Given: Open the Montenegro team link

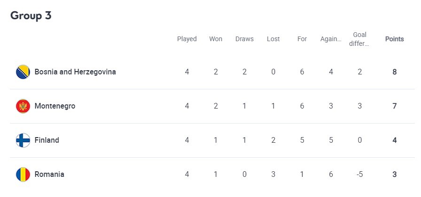Looking at the screenshot, I should point(55,106).
